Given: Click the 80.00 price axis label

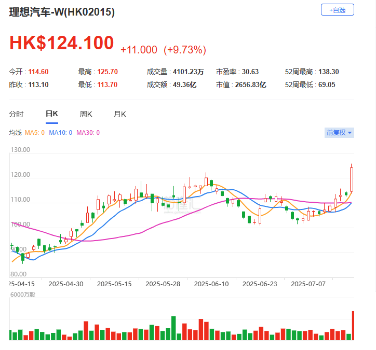Looking at the screenshot, I should (x=18, y=274).
